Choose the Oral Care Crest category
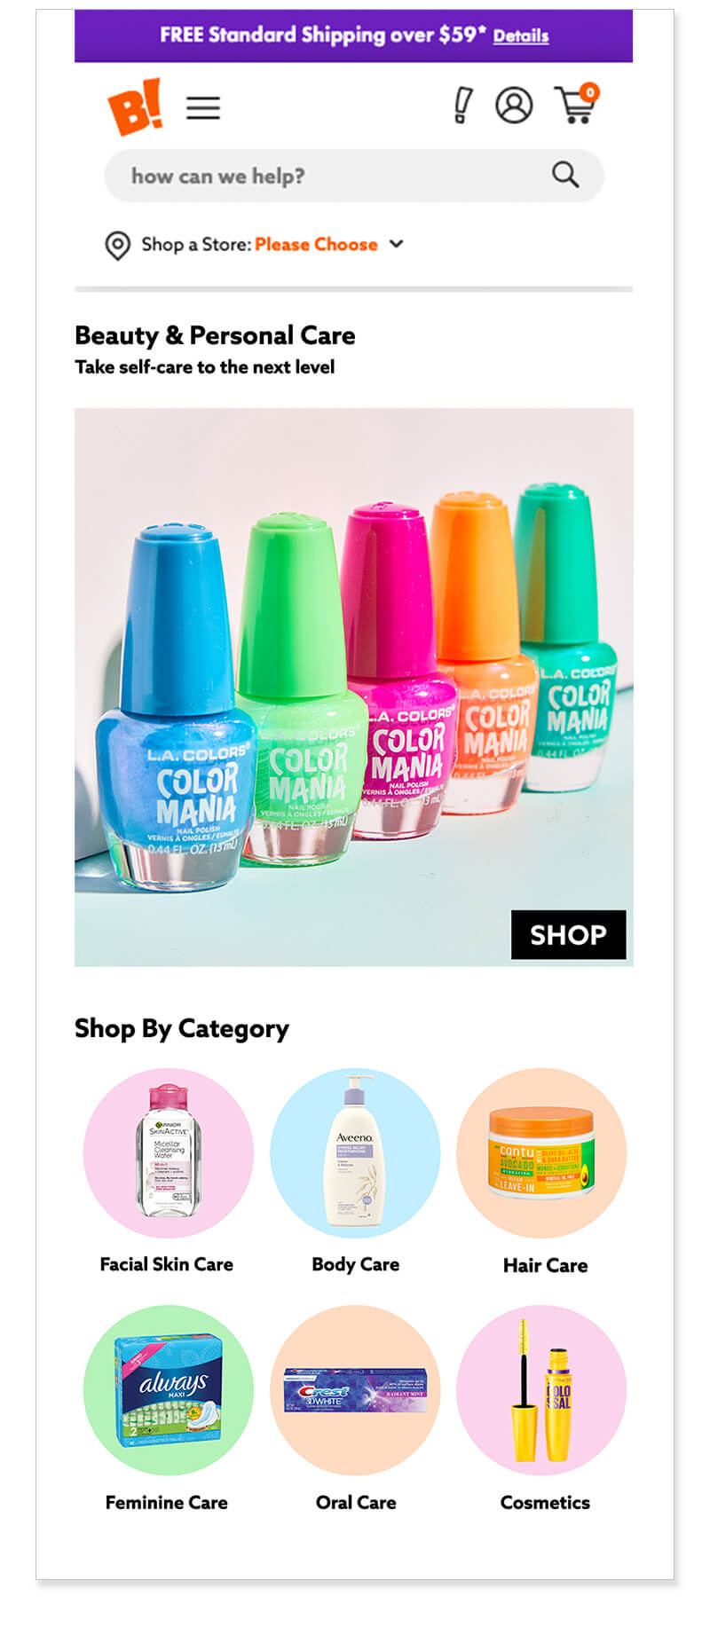Viewport: 710px width, 1651px height. pyautogui.click(x=355, y=1389)
